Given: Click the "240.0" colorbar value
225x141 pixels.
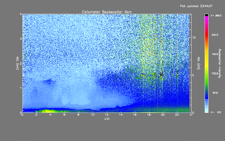Looking at the screenshot, I should tap(215, 35).
